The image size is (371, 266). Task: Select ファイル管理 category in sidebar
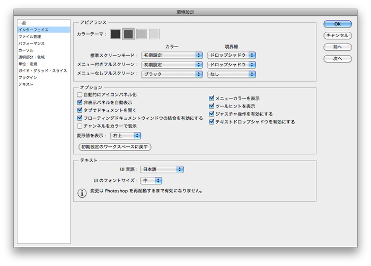click(x=44, y=37)
